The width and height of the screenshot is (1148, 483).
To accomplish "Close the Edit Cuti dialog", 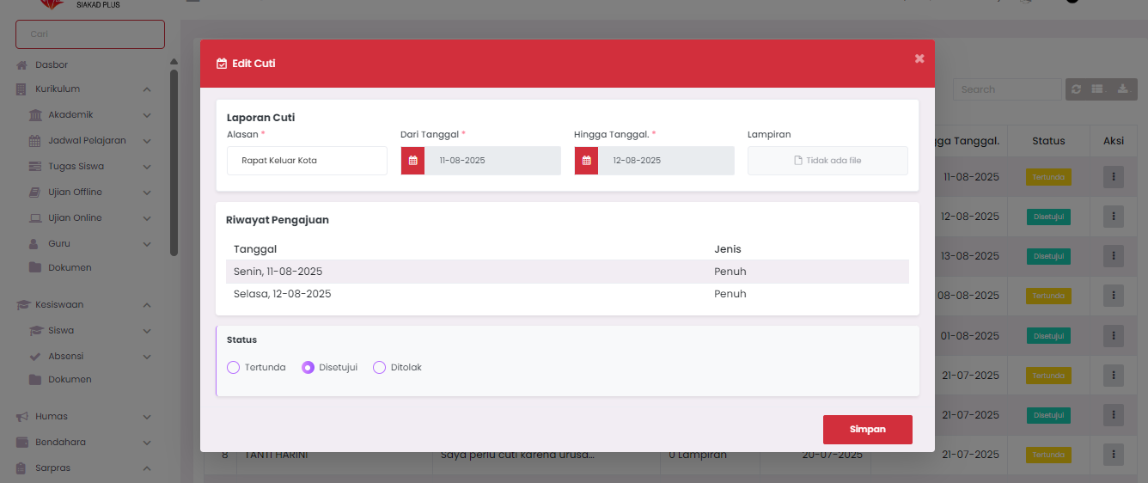I will click(919, 58).
